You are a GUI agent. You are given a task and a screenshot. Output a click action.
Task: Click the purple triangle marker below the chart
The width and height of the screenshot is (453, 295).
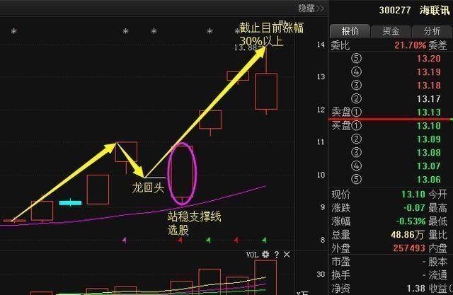point(125,240)
